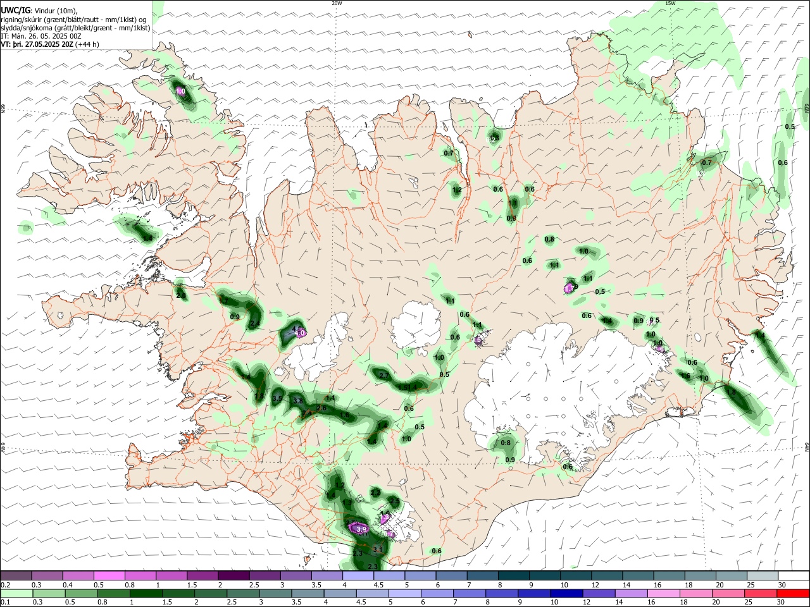This screenshot has width=810, height=607.
Task: Click the darkest green rain swatch between 1 and 1.5
Action: [146, 594]
